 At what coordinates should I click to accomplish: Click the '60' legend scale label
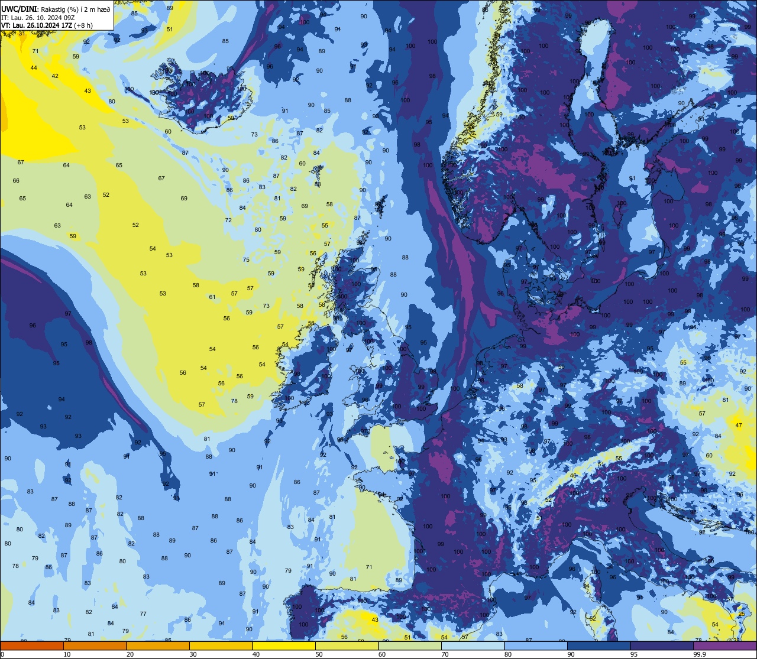pos(381,654)
